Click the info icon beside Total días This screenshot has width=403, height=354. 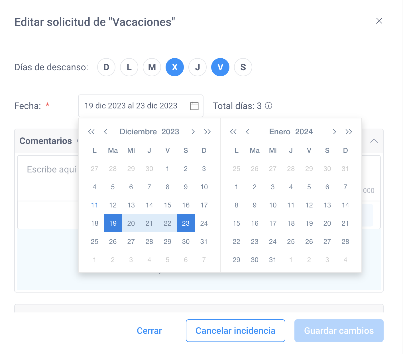268,106
